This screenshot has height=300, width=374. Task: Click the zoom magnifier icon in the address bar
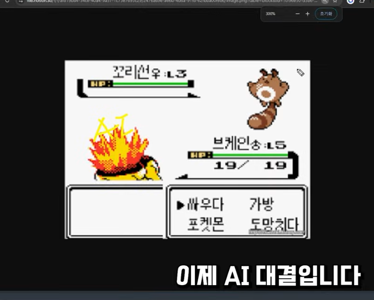(325, 1)
